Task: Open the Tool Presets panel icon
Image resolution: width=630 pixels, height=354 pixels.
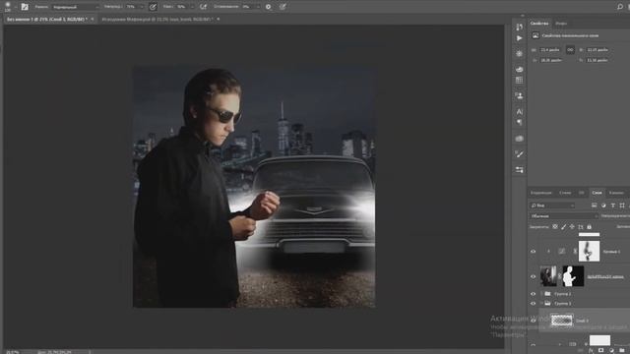Action: tap(519, 170)
